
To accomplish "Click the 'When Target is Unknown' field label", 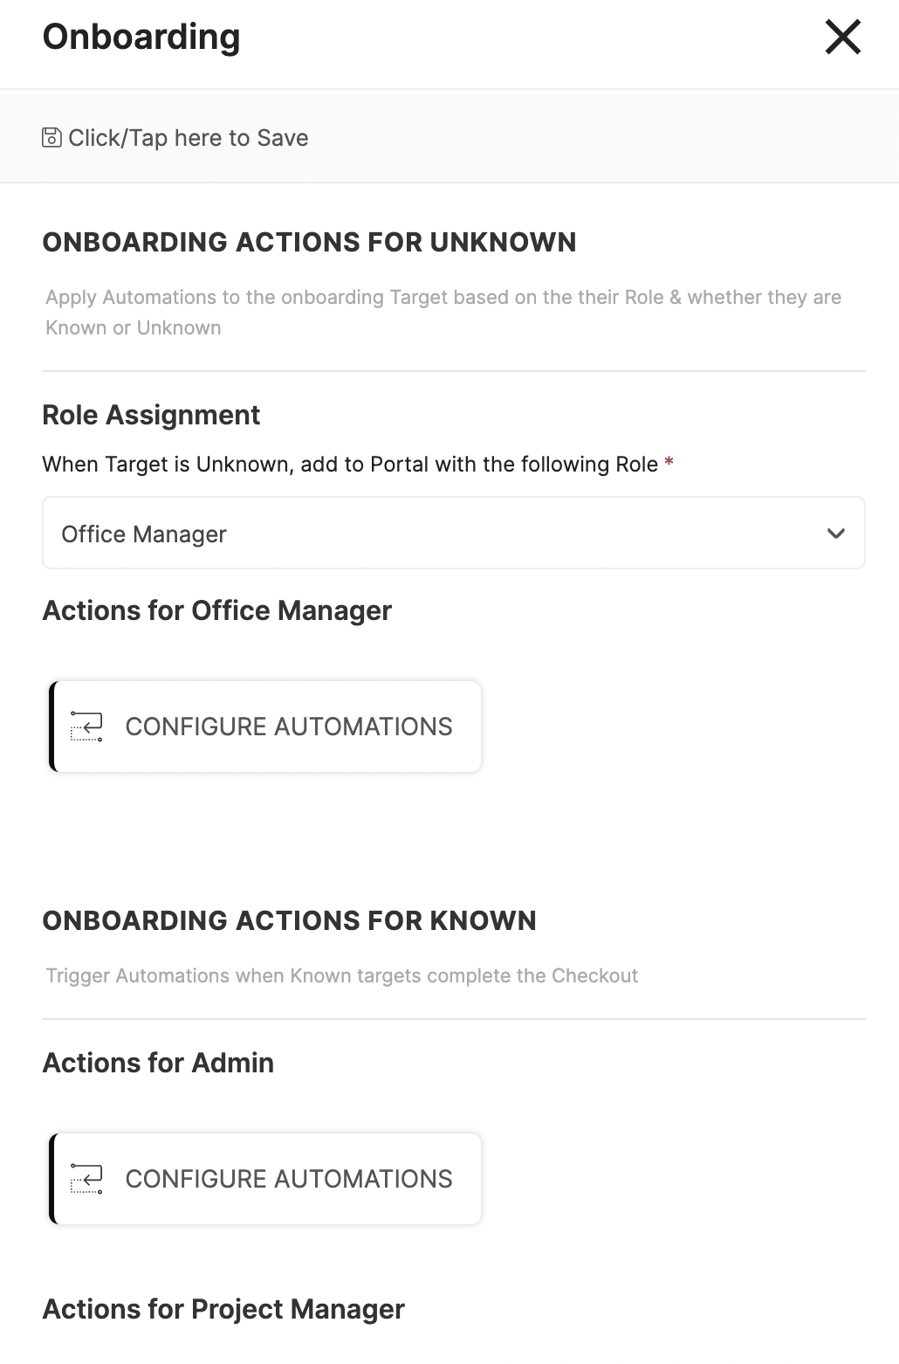I will [350, 464].
